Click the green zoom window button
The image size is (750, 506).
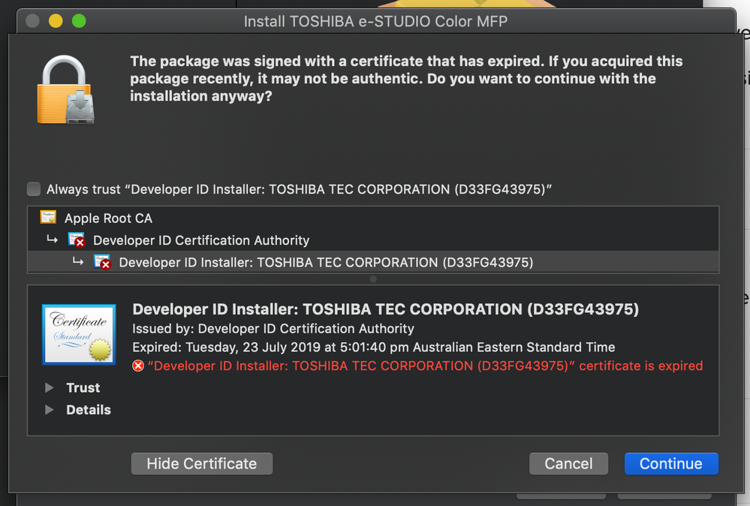79,21
